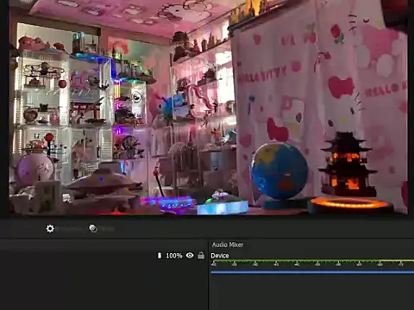The image size is (414, 310).
Task: Click the 100% battery level text
Action: coord(174,256)
